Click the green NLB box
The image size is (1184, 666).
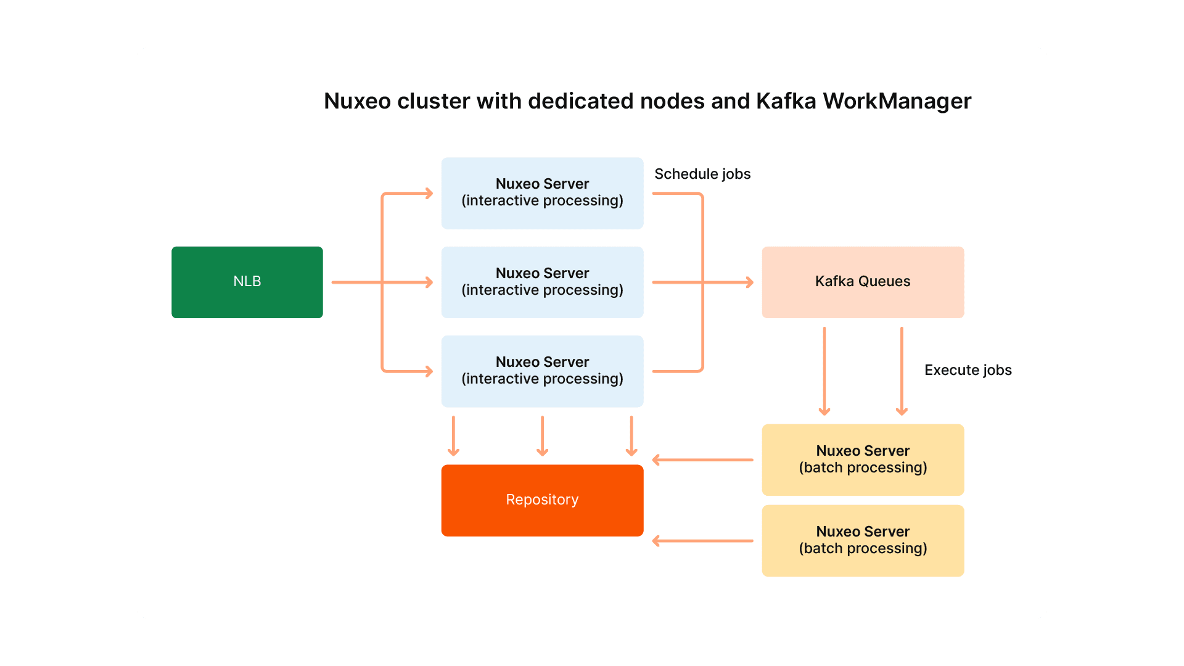(x=247, y=282)
